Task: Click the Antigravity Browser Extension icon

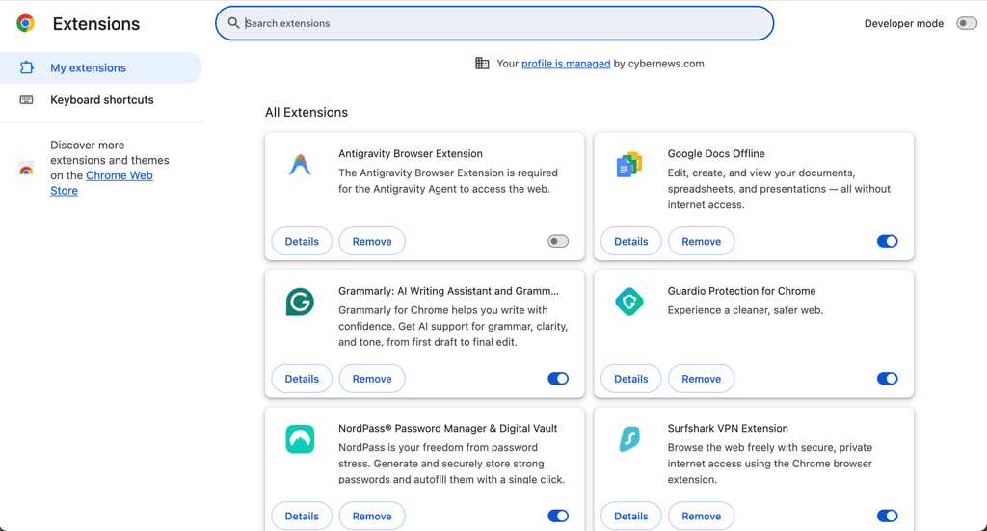Action: pos(300,164)
